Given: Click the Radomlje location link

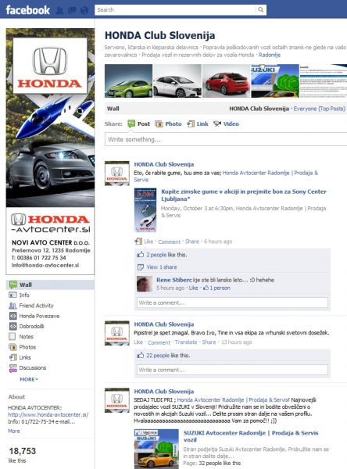Looking at the screenshot, I should 269,55.
